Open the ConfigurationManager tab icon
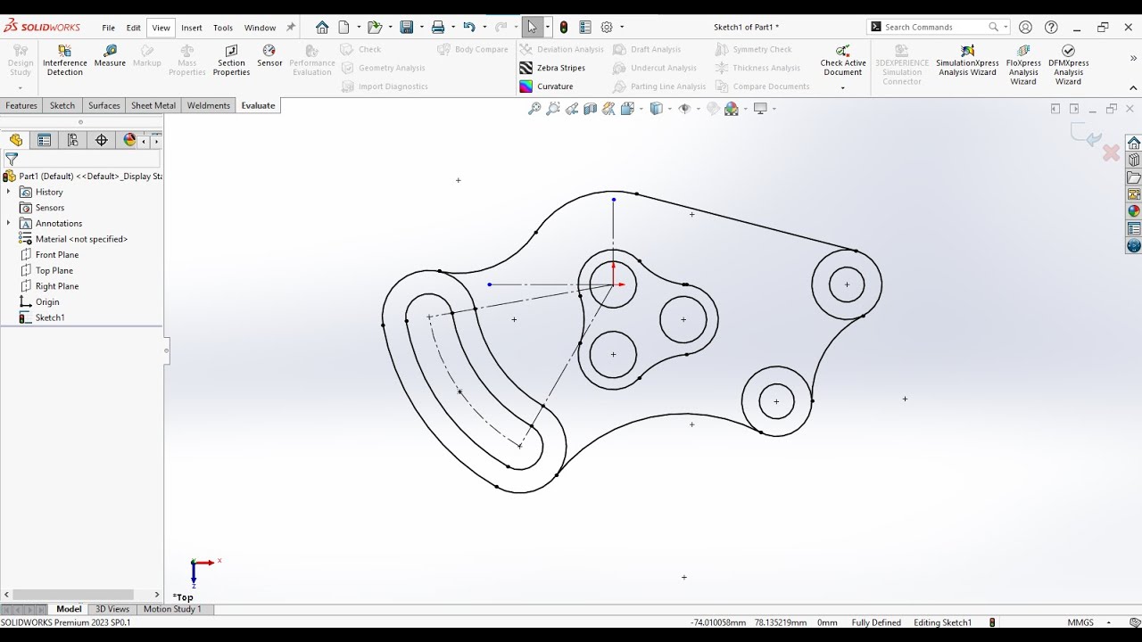1142x642 pixels. coord(72,140)
